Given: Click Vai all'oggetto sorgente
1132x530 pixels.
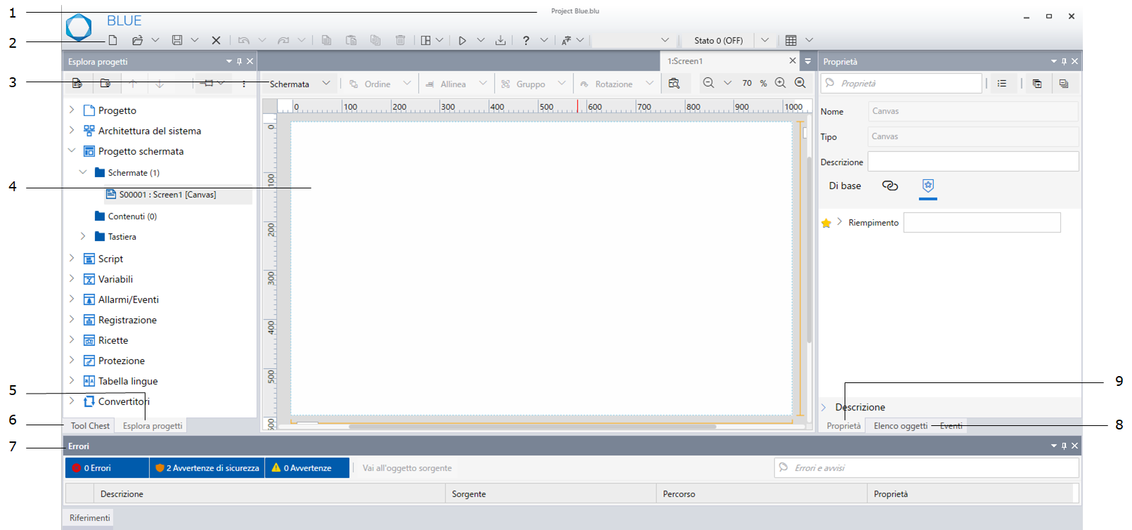Looking at the screenshot, I should [x=407, y=468].
